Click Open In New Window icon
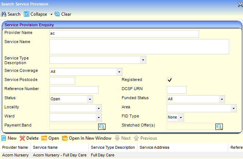This screenshot has width=243, height=159. [x=65, y=138]
